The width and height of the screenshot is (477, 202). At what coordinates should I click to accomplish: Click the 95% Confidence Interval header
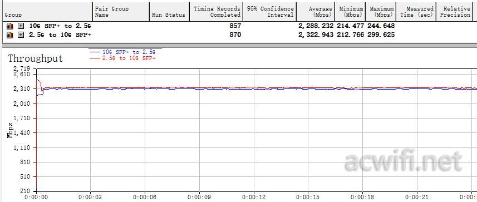270,12
